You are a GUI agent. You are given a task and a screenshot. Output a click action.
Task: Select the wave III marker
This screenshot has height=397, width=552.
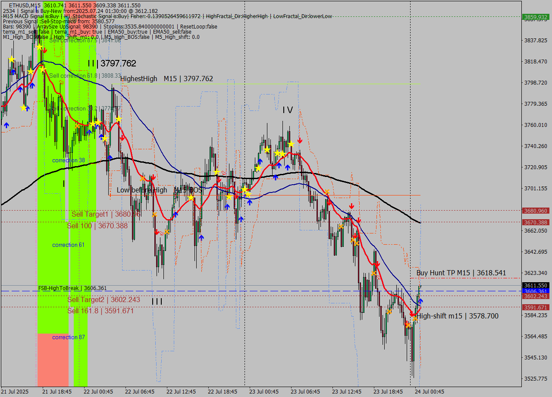157,302
